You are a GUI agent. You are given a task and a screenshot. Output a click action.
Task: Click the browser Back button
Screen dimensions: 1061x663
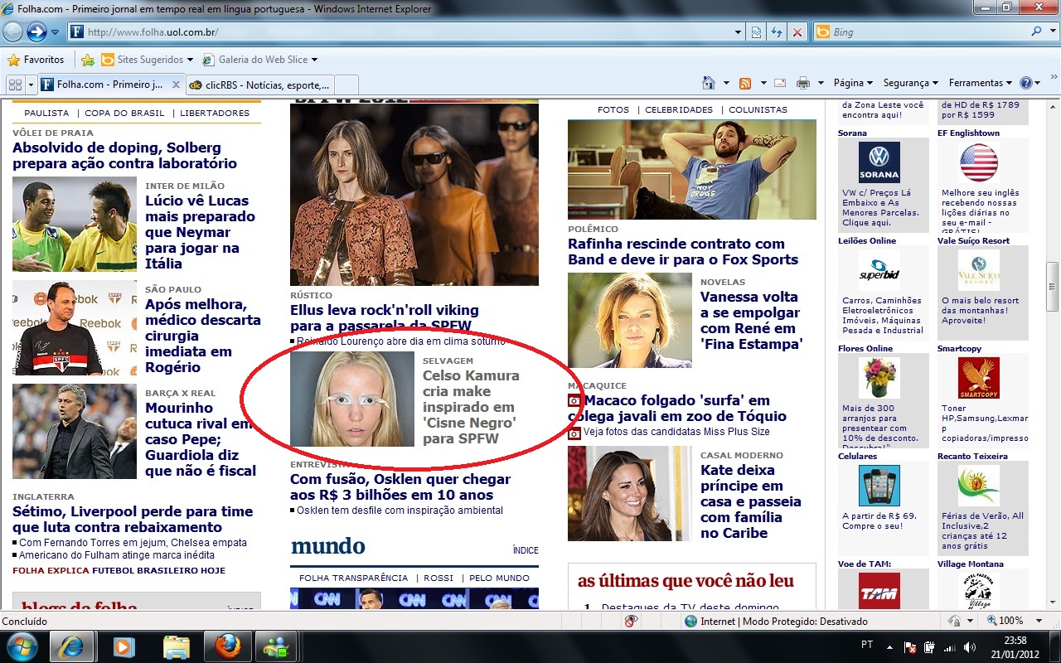point(13,32)
